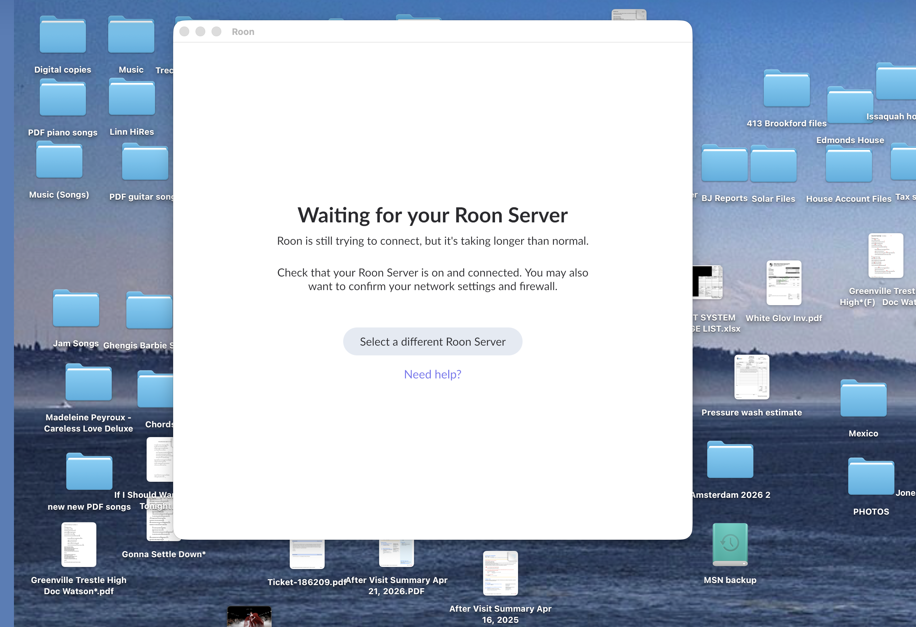Select the concert photo thumbnail on the desktop
Screen dimensions: 916x627
click(x=249, y=617)
